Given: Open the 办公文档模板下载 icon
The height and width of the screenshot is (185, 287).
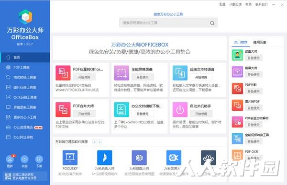Looking at the screenshot, I should pos(121,109).
